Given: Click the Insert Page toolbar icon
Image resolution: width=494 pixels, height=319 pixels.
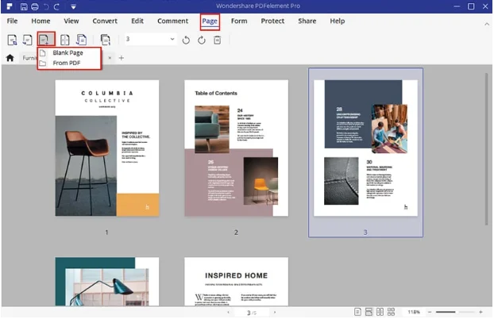Looking at the screenshot, I should click(46, 39).
